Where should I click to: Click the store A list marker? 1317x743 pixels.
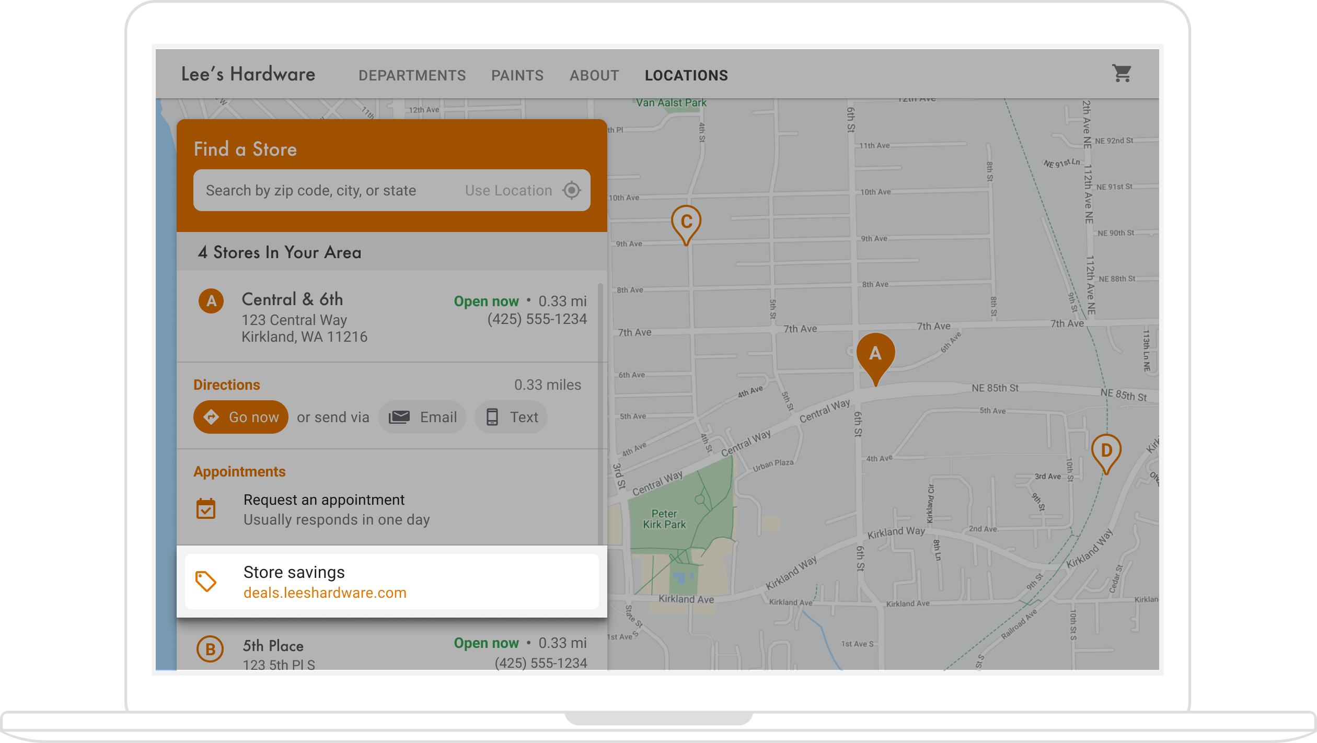click(x=211, y=301)
